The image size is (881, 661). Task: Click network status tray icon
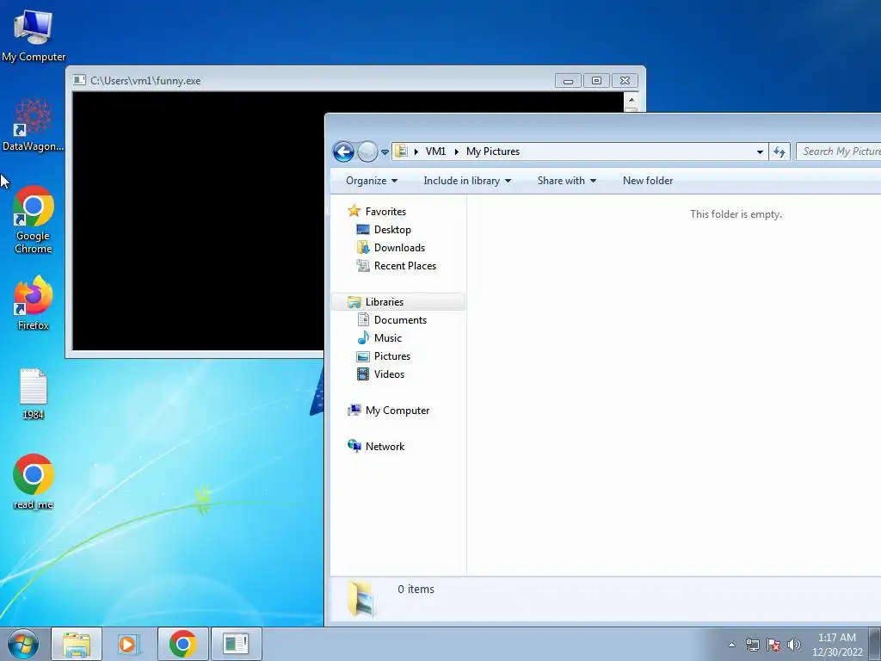click(x=752, y=645)
